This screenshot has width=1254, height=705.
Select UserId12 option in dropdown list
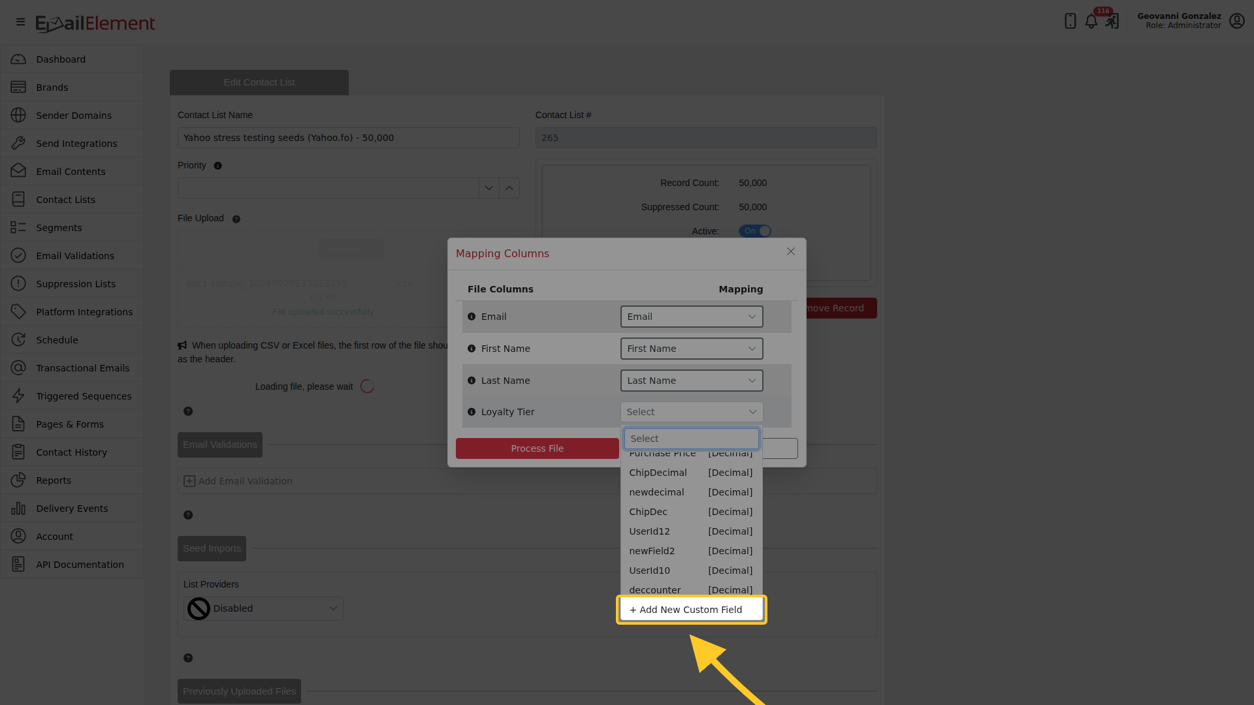click(x=691, y=531)
